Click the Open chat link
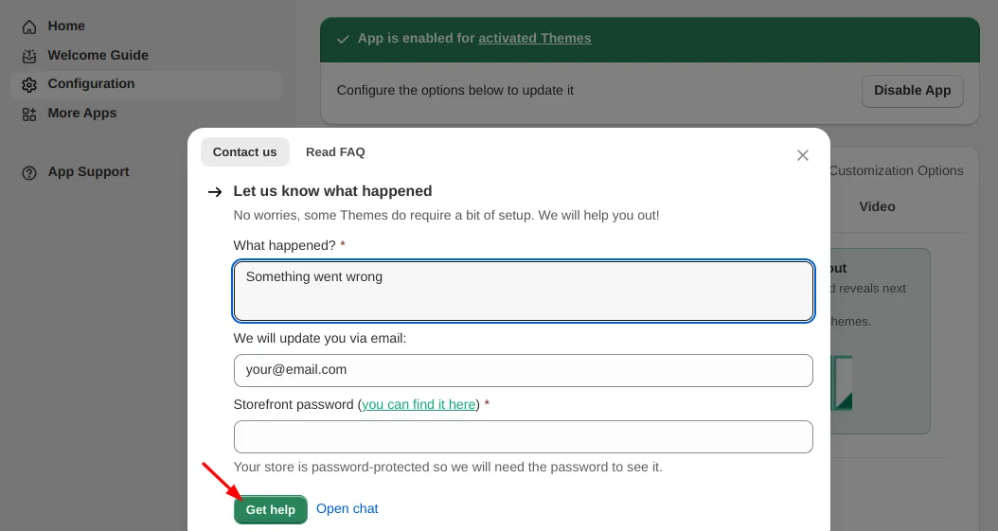The height and width of the screenshot is (531, 998). click(347, 509)
